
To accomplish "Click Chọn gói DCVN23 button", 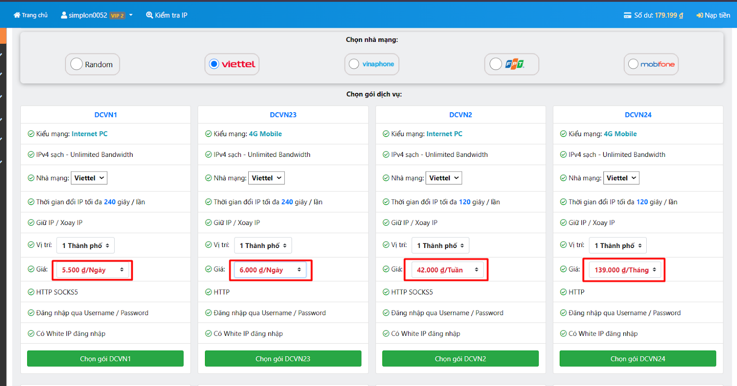I will (283, 359).
